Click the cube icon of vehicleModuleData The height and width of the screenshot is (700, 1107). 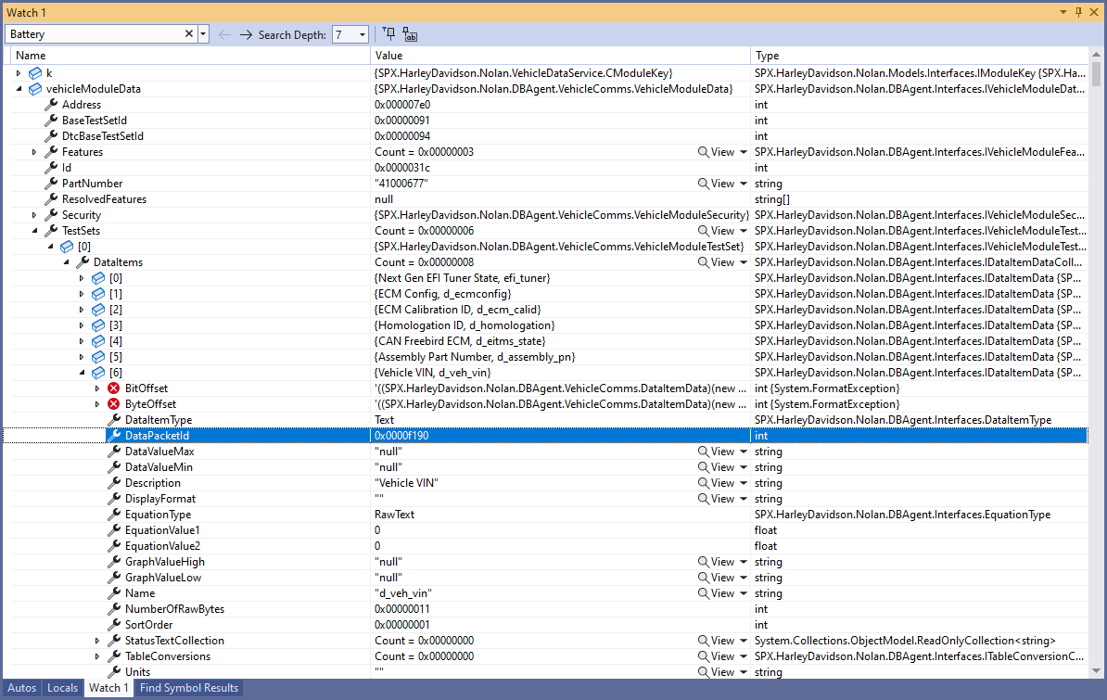point(35,89)
